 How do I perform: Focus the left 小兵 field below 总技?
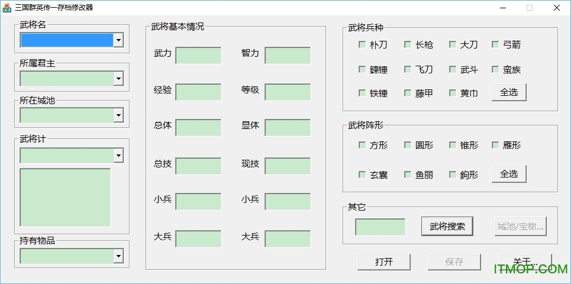coord(198,201)
